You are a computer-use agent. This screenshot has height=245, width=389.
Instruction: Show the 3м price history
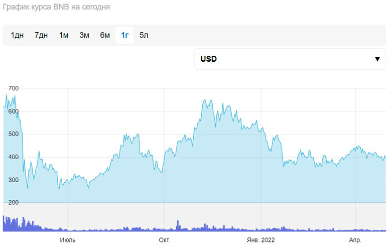(84, 35)
